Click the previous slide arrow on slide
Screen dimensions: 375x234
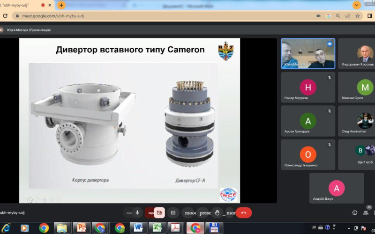tap(22, 200)
